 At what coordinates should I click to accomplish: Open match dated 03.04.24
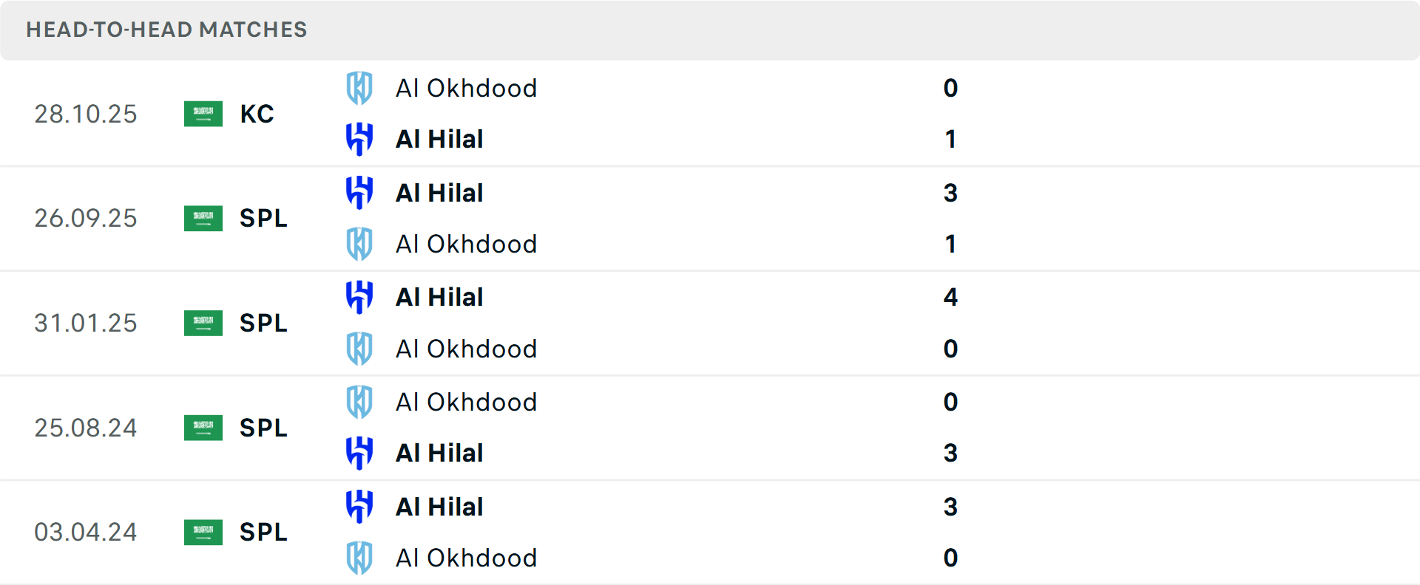(86, 532)
